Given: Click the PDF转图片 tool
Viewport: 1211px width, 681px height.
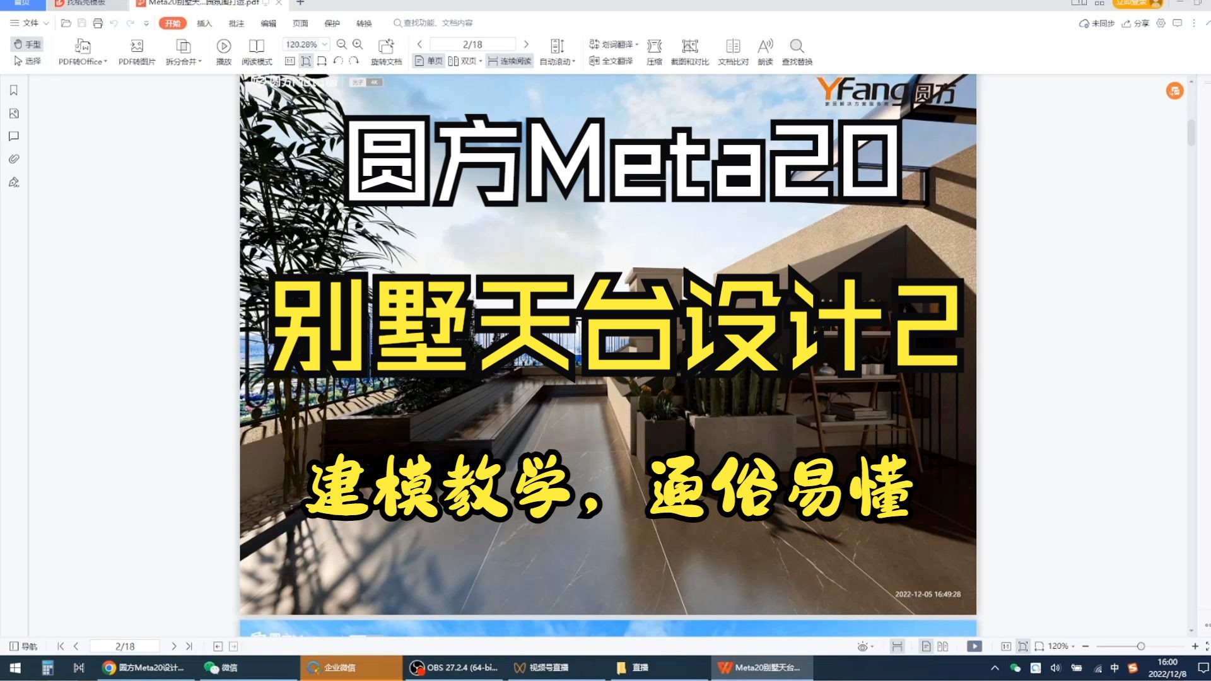Looking at the screenshot, I should coord(137,52).
